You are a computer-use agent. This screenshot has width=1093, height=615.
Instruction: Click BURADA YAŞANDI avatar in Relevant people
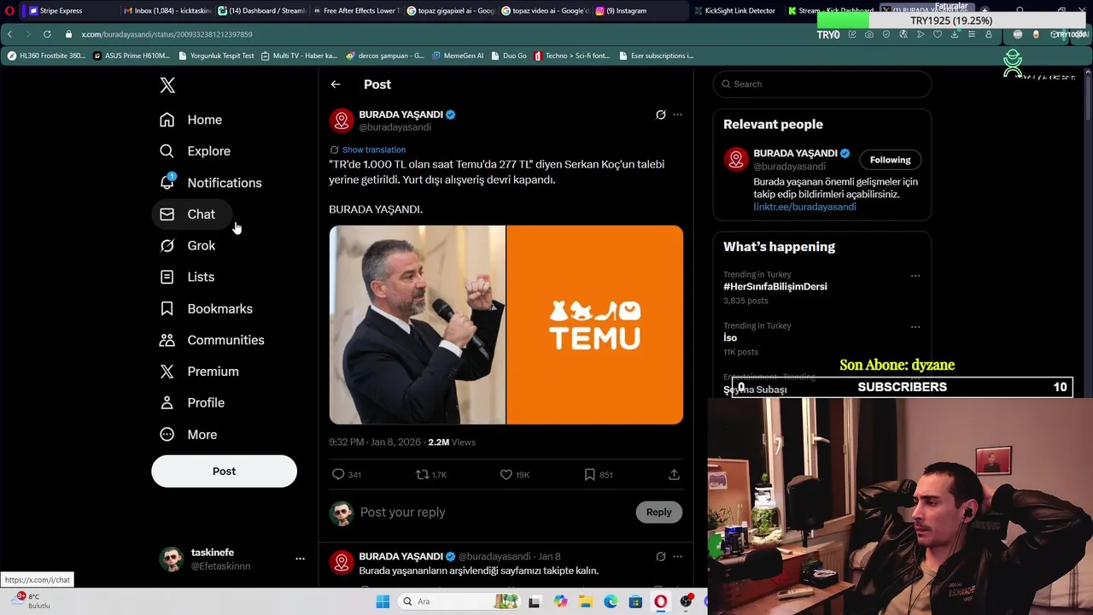736,160
